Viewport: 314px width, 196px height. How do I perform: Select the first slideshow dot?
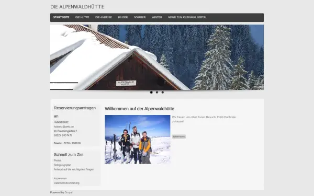[151, 92]
